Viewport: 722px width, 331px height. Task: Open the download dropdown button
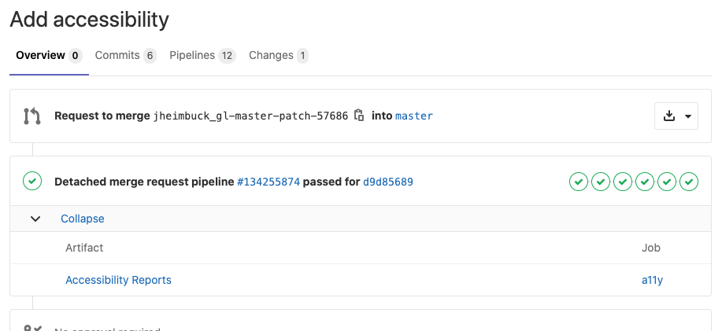676,116
